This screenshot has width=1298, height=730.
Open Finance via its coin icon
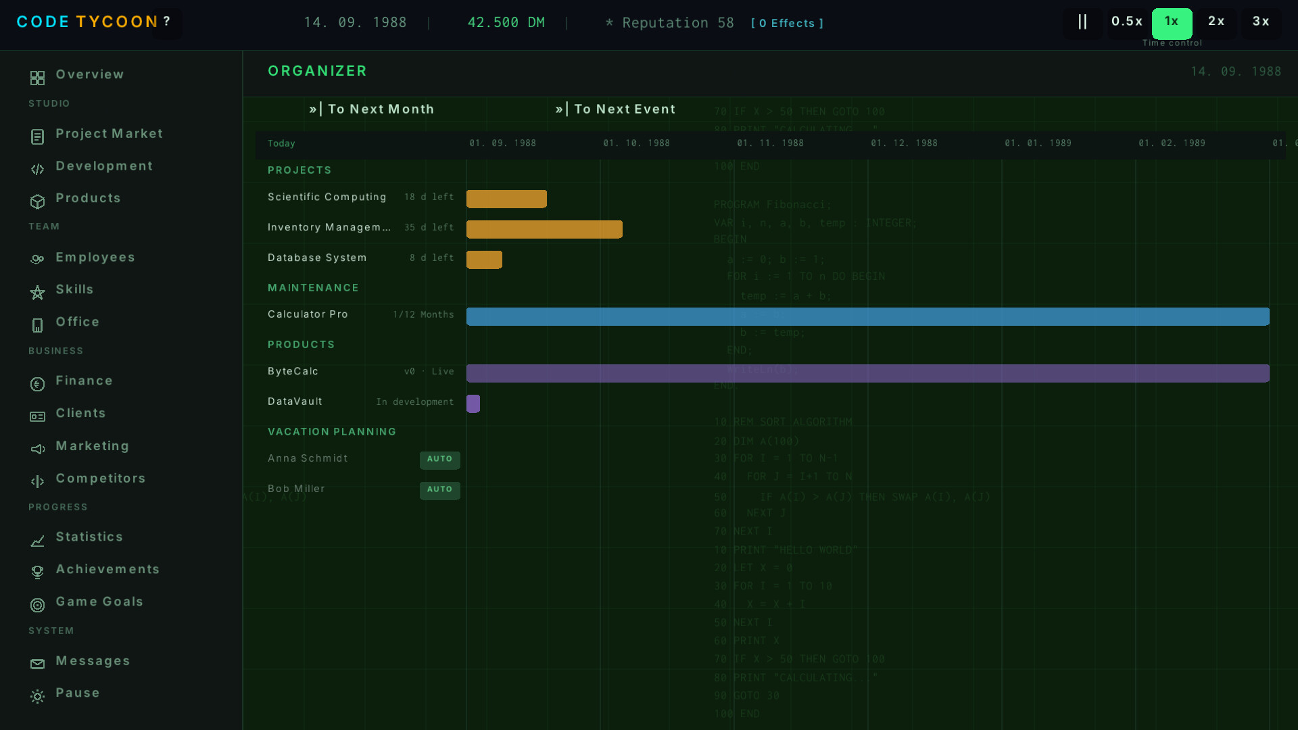point(37,384)
